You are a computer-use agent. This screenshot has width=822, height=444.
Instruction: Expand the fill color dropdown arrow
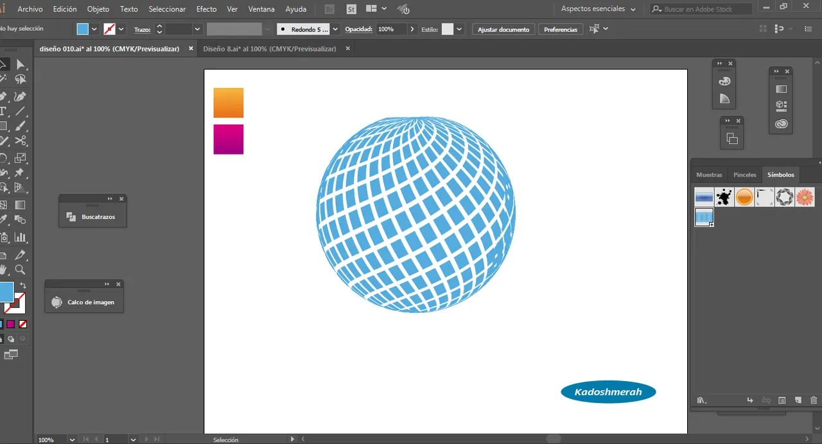(94, 30)
